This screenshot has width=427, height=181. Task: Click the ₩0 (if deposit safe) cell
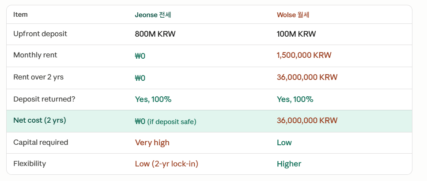166,121
